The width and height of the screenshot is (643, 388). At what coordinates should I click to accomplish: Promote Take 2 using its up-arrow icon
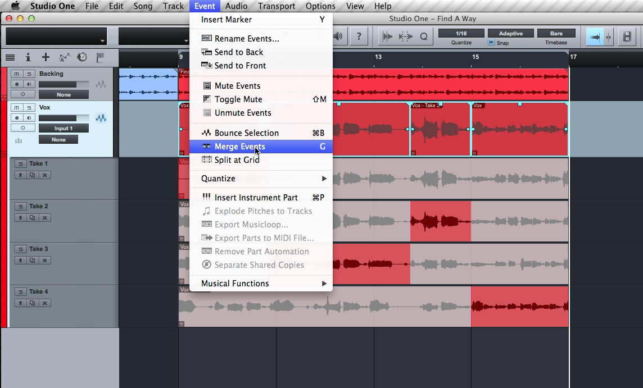click(21, 218)
